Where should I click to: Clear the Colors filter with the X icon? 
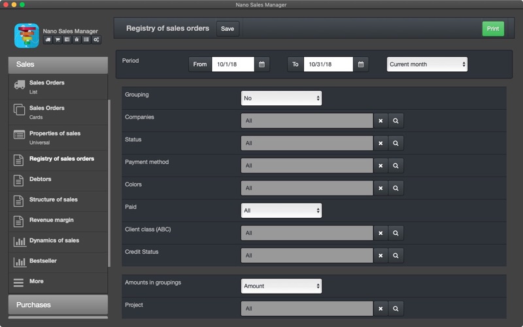[380, 188]
